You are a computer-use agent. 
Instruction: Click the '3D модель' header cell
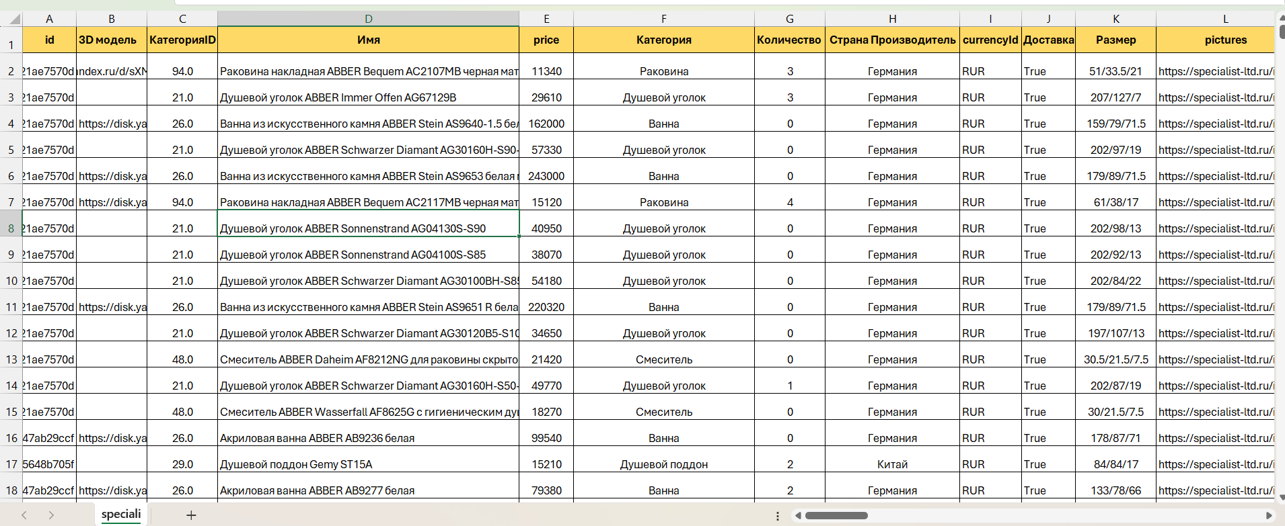tap(112, 40)
